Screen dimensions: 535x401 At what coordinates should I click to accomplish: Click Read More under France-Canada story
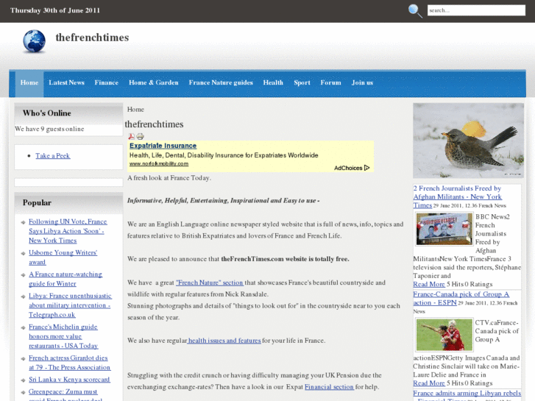point(429,383)
